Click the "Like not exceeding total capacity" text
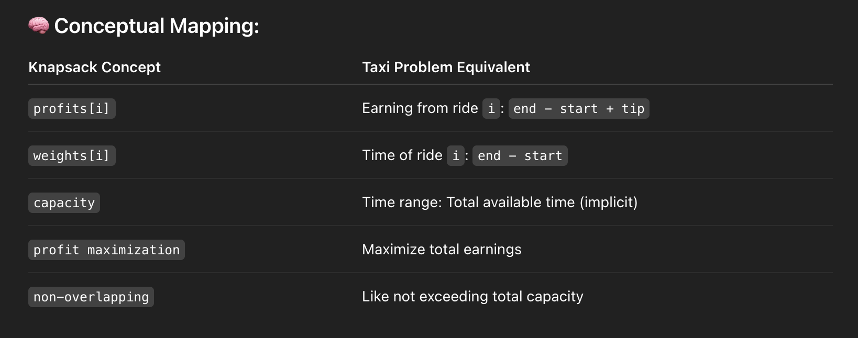Image resolution: width=858 pixels, height=338 pixels. coord(472,297)
